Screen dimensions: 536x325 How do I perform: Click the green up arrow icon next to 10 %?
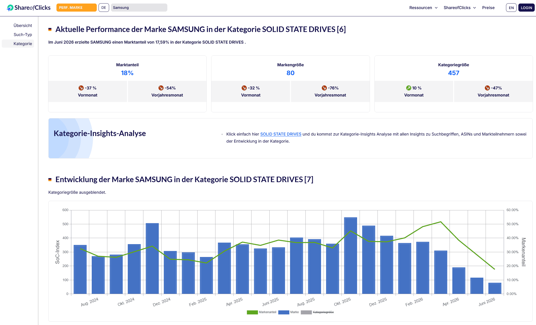tap(408, 88)
